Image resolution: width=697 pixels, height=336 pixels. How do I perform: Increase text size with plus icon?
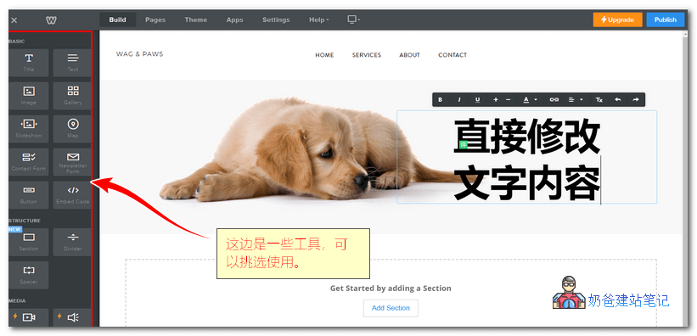496,99
